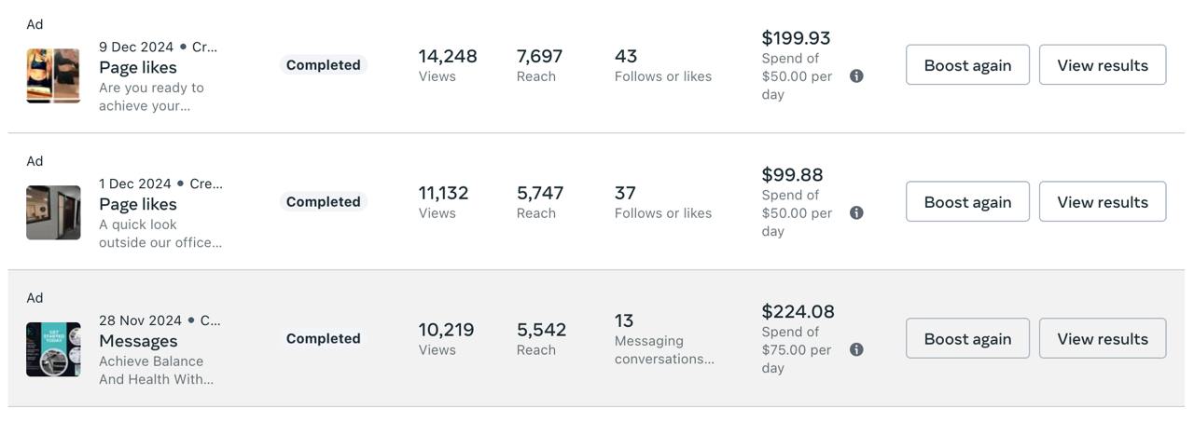Open Page likes title dated 1 Dec 2024

138,204
